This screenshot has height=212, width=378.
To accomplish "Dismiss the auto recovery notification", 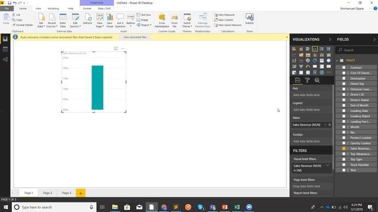I will pos(287,37).
